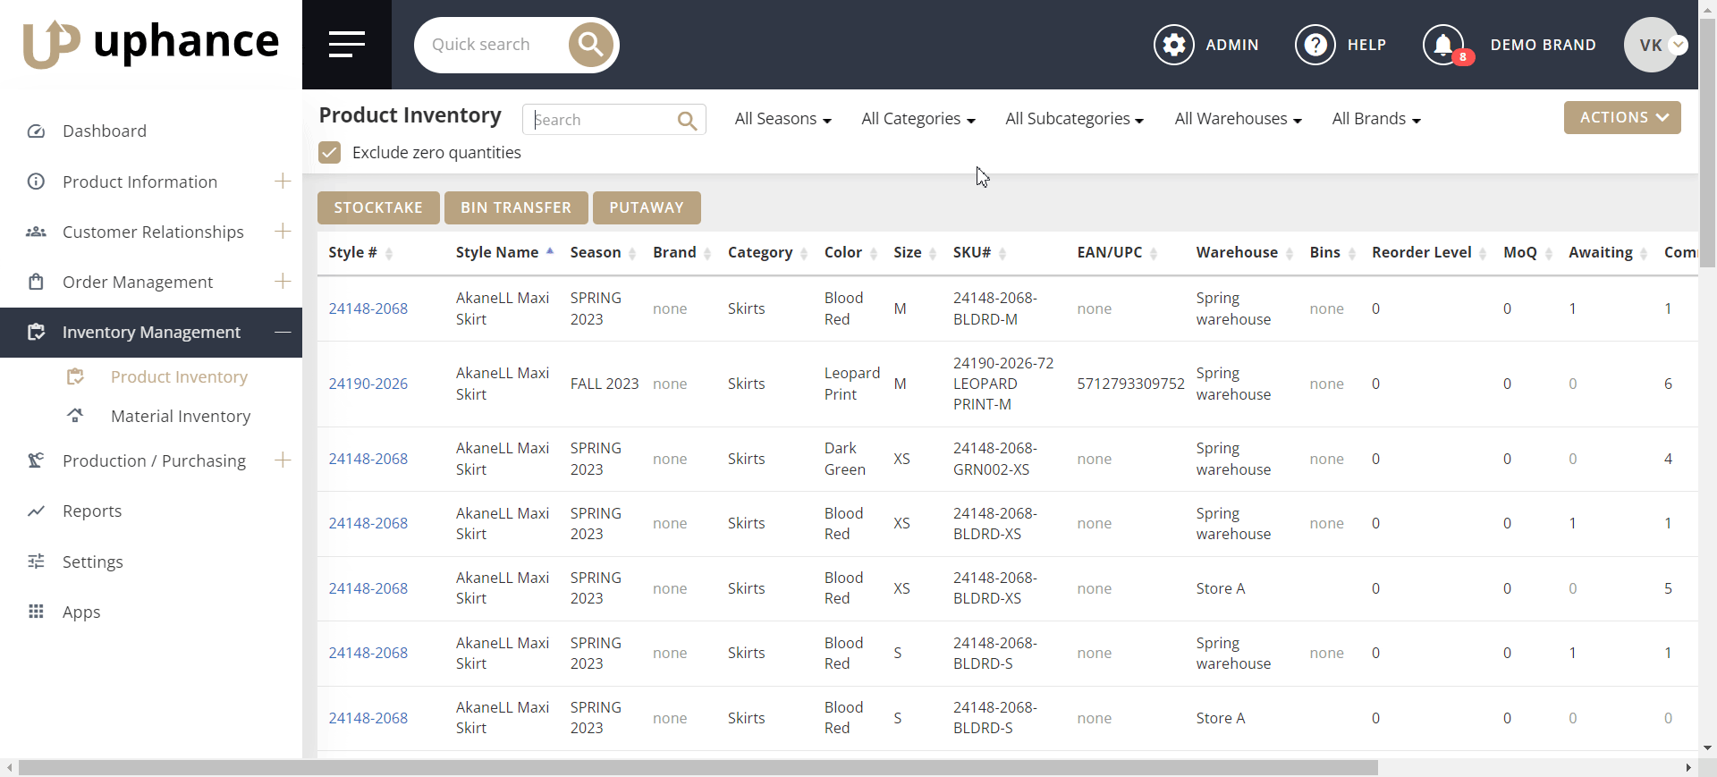This screenshot has height=777, width=1717.
Task: Click the Reports chart icon
Action: point(36,511)
